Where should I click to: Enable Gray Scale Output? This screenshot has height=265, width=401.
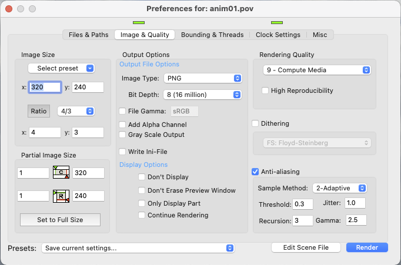tap(123, 135)
